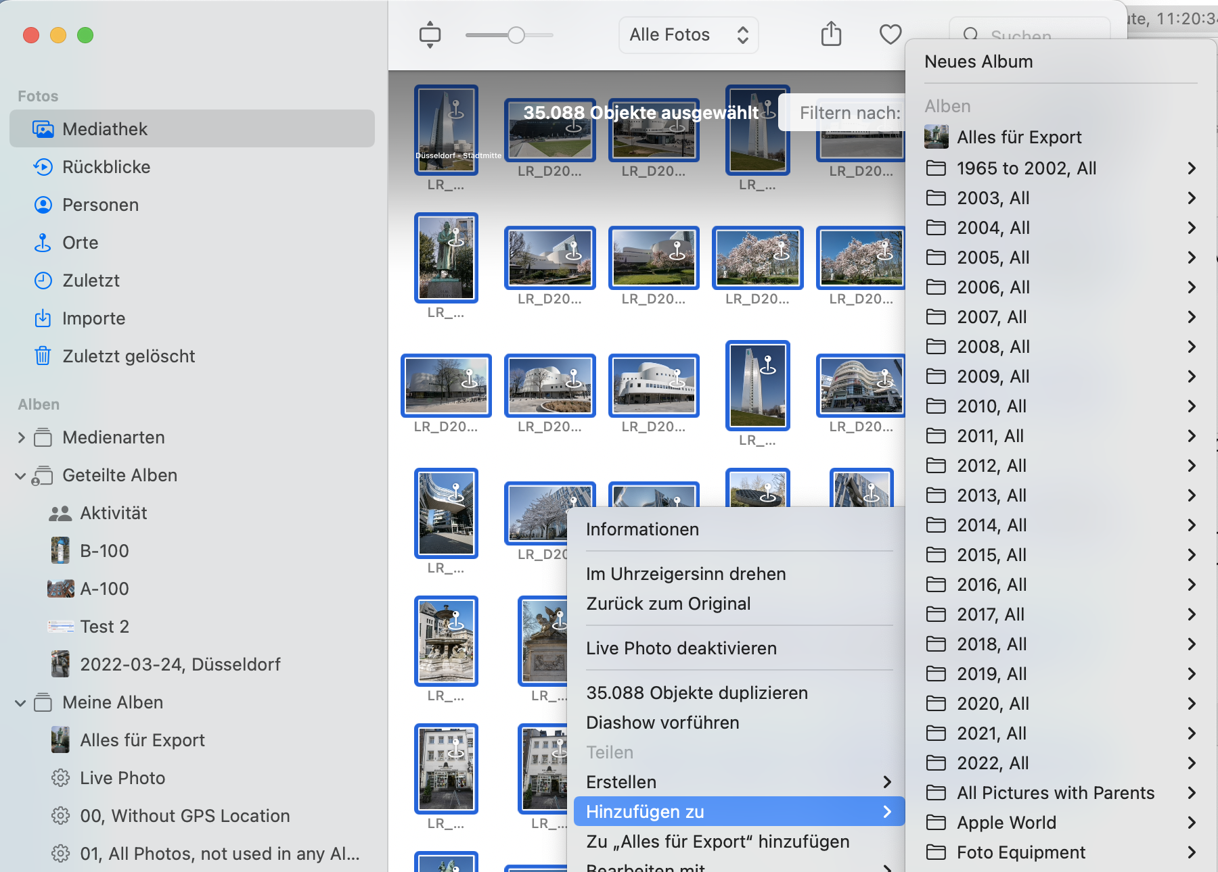The width and height of the screenshot is (1218, 872).
Task: Collapse the Meine Alben section
Action: 21,703
